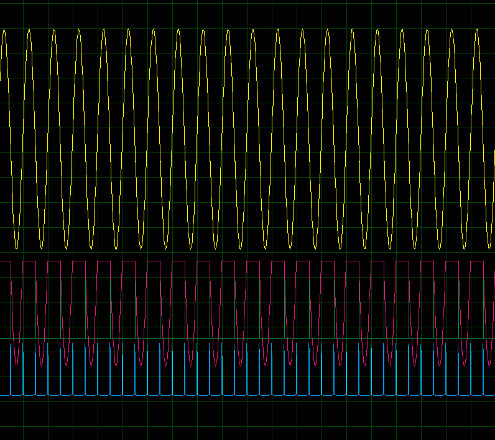Image resolution: width=495 pixels, height=440 pixels.
Task: Click the empty grid area below blue trace
Action: click(x=249, y=420)
